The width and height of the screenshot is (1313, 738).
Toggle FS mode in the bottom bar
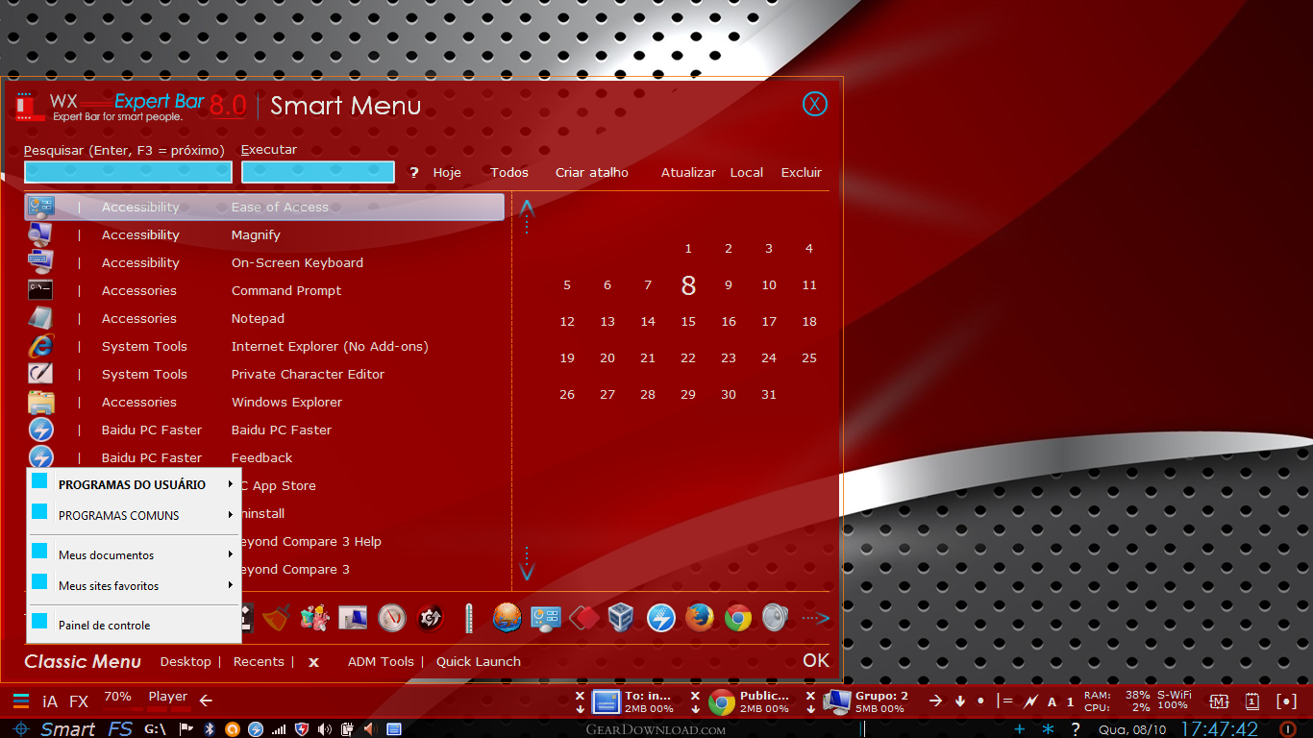pos(120,729)
